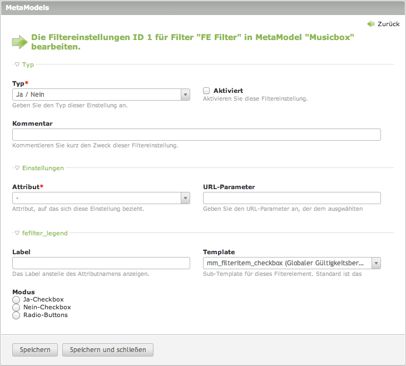Click the Einstellungen disclosure triangle icon

tap(17, 167)
